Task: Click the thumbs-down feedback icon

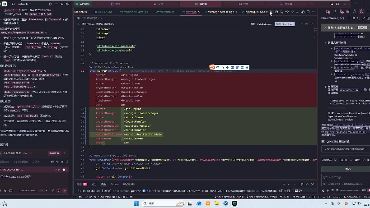Action: click(57, 162)
